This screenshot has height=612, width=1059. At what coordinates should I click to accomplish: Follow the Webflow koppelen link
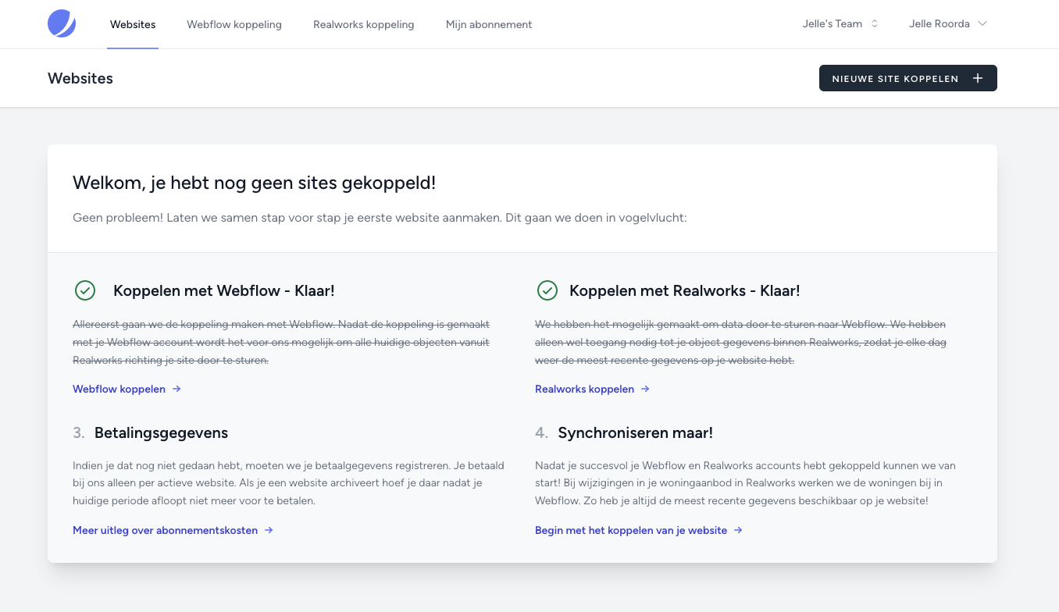pyautogui.click(x=119, y=389)
